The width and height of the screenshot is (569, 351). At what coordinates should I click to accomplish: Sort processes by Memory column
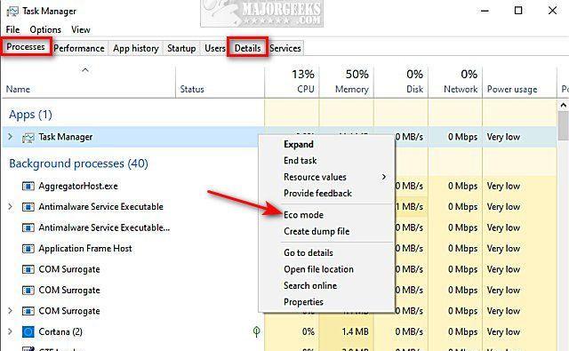click(x=352, y=89)
